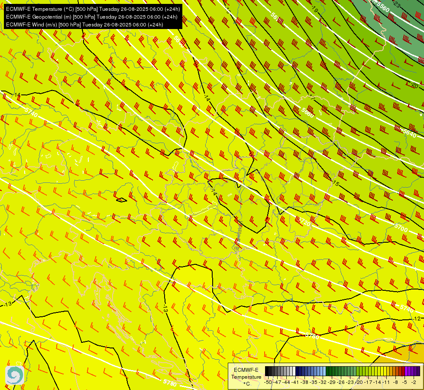Click the 5700 geopotential contour label

pos(401,227)
